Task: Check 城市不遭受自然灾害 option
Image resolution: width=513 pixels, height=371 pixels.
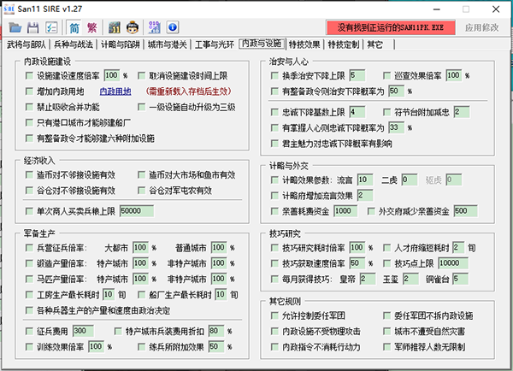Action: point(386,332)
